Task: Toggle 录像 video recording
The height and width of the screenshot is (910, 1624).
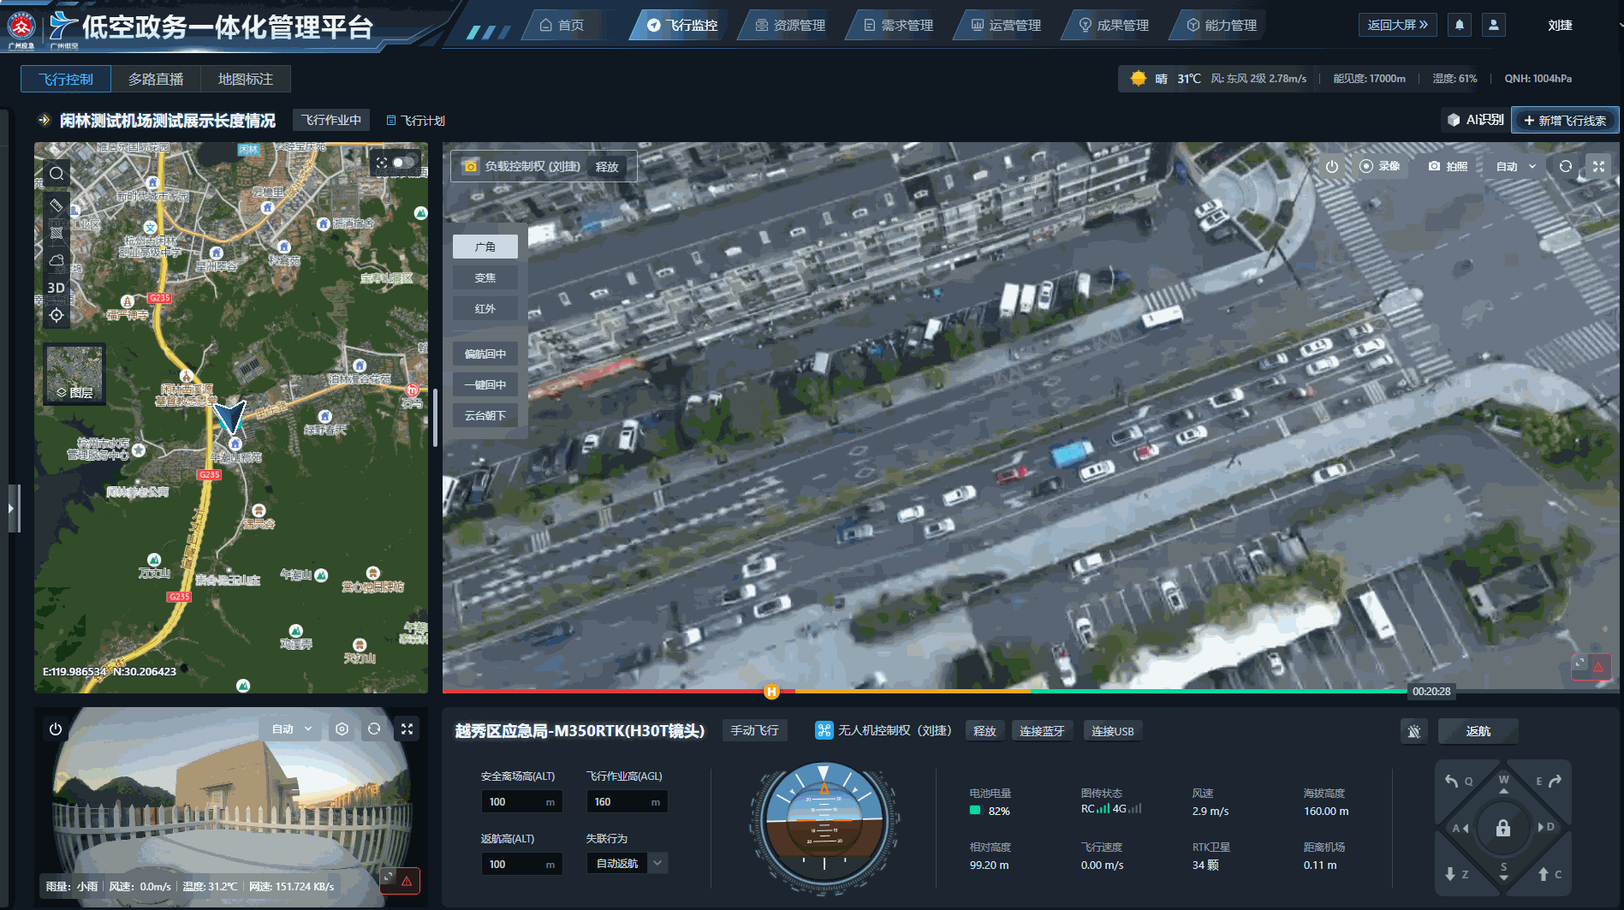Action: [1379, 166]
